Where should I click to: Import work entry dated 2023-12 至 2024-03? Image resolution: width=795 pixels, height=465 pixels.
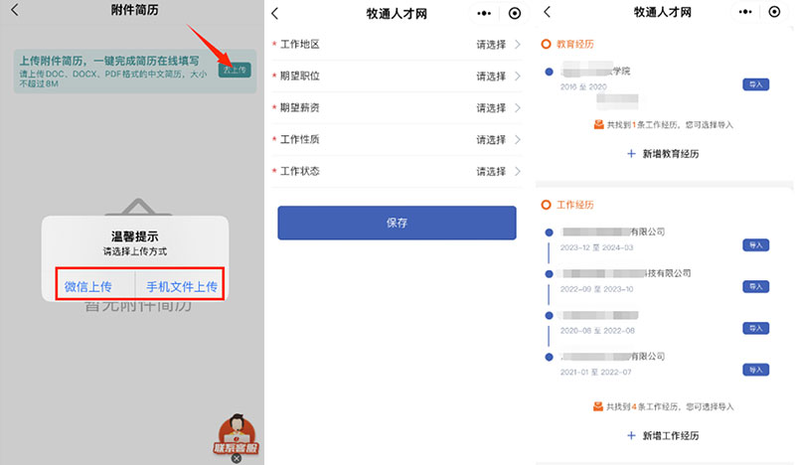click(x=755, y=244)
